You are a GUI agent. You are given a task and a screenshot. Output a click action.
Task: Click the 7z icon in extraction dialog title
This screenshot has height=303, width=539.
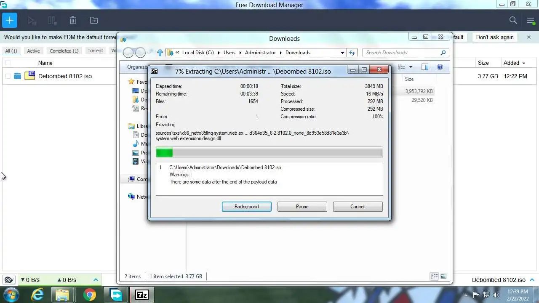(154, 71)
